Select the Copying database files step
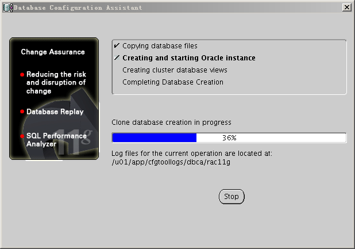The width and height of the screenshot is (355, 249). point(160,45)
